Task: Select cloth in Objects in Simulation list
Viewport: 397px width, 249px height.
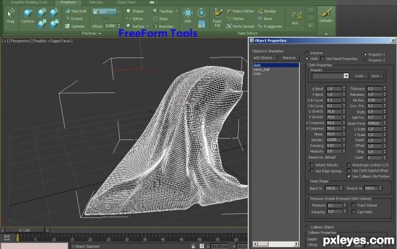Action: pos(275,65)
